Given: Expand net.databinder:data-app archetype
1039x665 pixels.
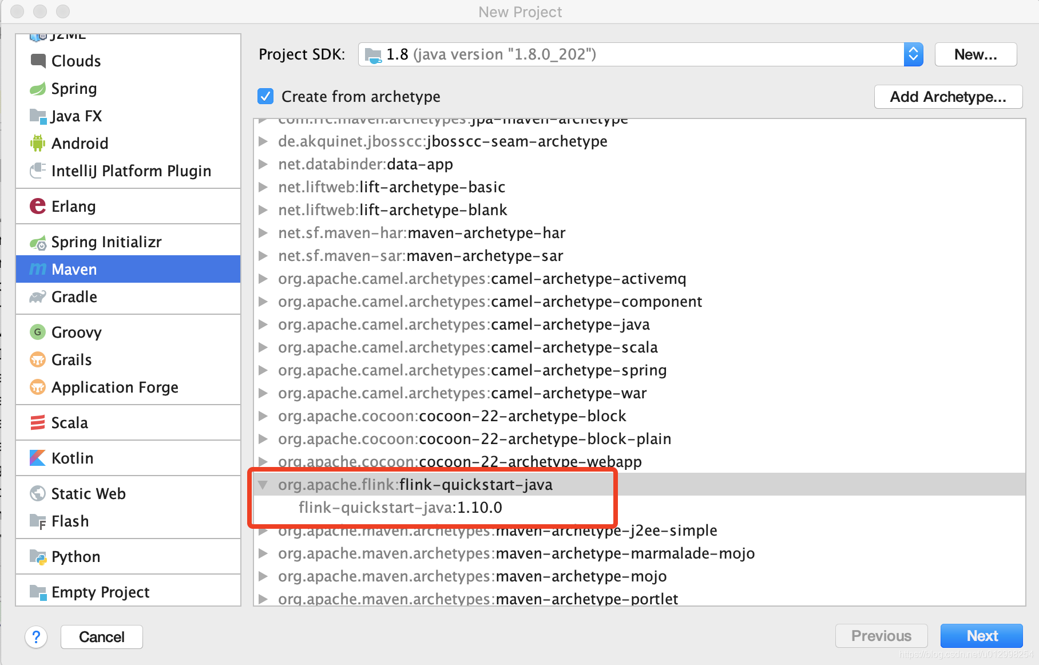Looking at the screenshot, I should pyautogui.click(x=263, y=164).
